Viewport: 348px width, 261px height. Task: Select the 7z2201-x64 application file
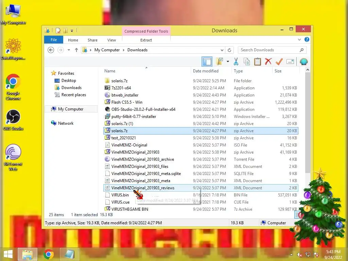pyautogui.click(x=201, y=88)
